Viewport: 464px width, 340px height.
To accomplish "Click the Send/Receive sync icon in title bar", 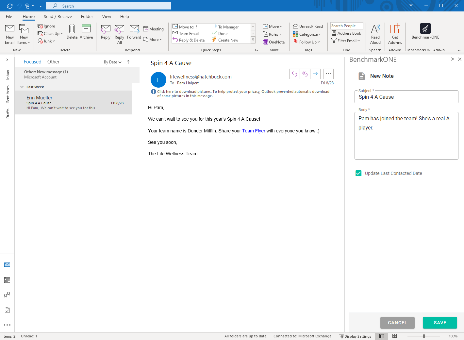I will [10, 6].
